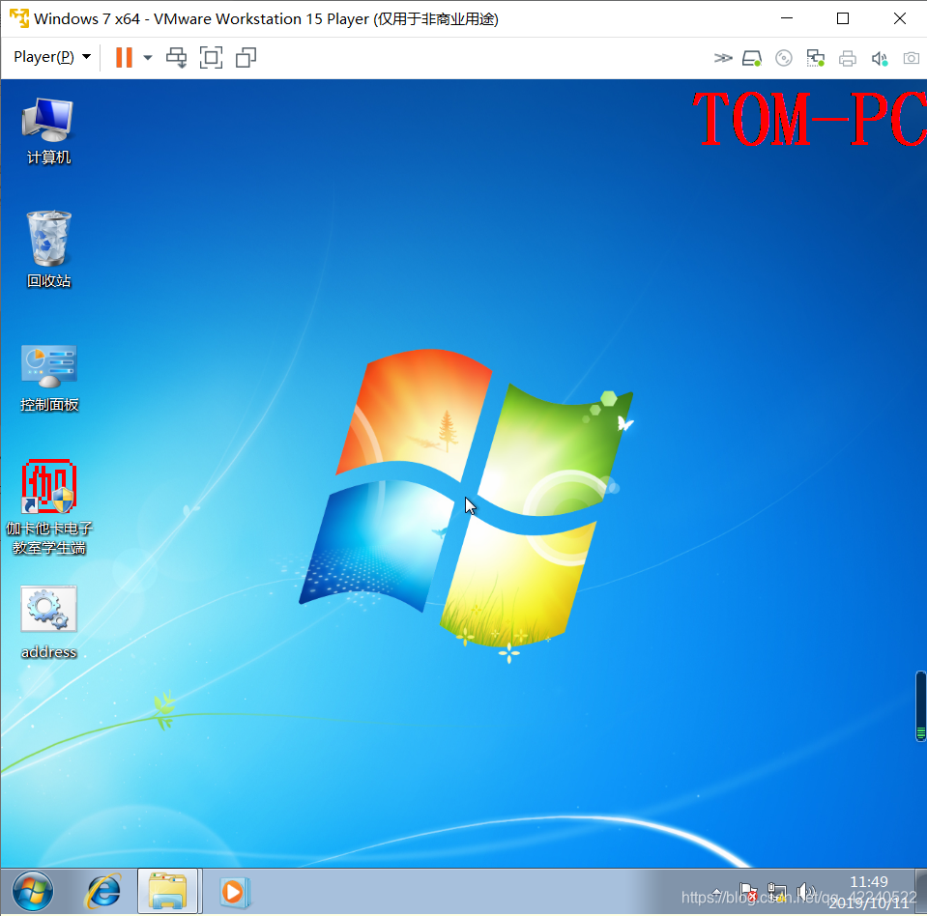Select the address desktop file icon
Viewport: 927px width, 916px height.
coord(49,622)
